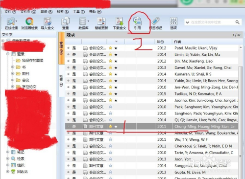Expand the 期刊 folder tree node

click(x=13, y=73)
